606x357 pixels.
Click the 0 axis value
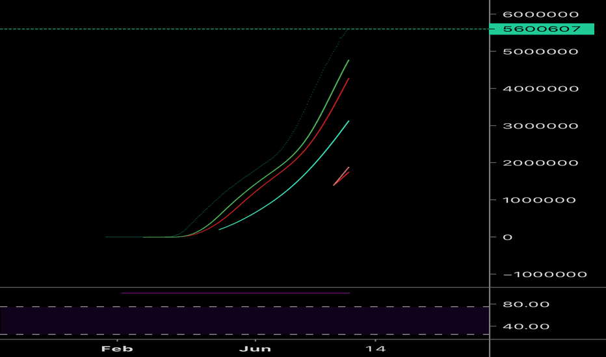point(507,237)
